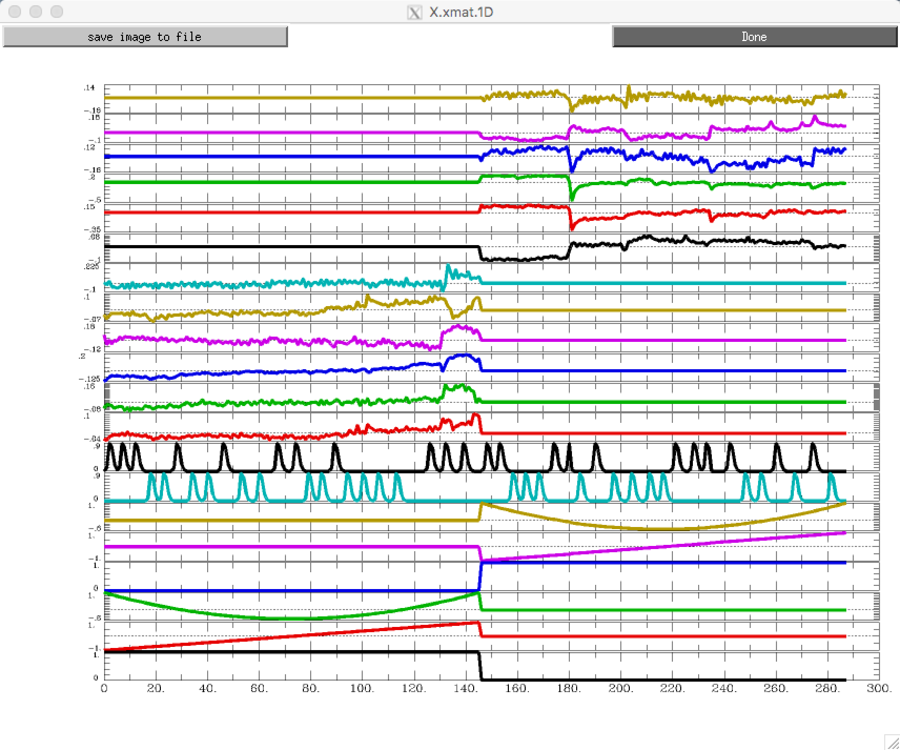The image size is (900, 750).
Task: Click the x-axis label 260.
Action: click(x=776, y=688)
